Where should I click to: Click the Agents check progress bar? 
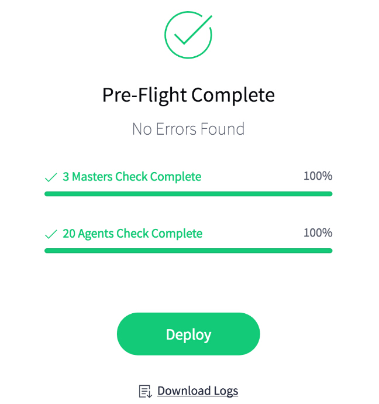(x=188, y=251)
